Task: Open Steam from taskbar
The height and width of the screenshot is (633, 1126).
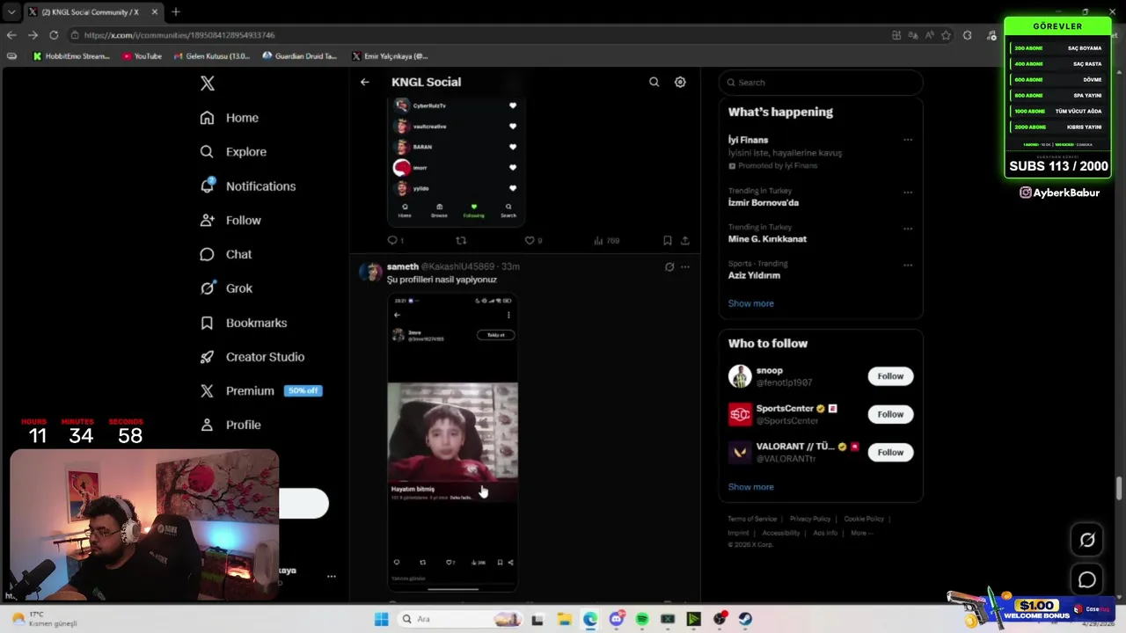Action: (745, 619)
